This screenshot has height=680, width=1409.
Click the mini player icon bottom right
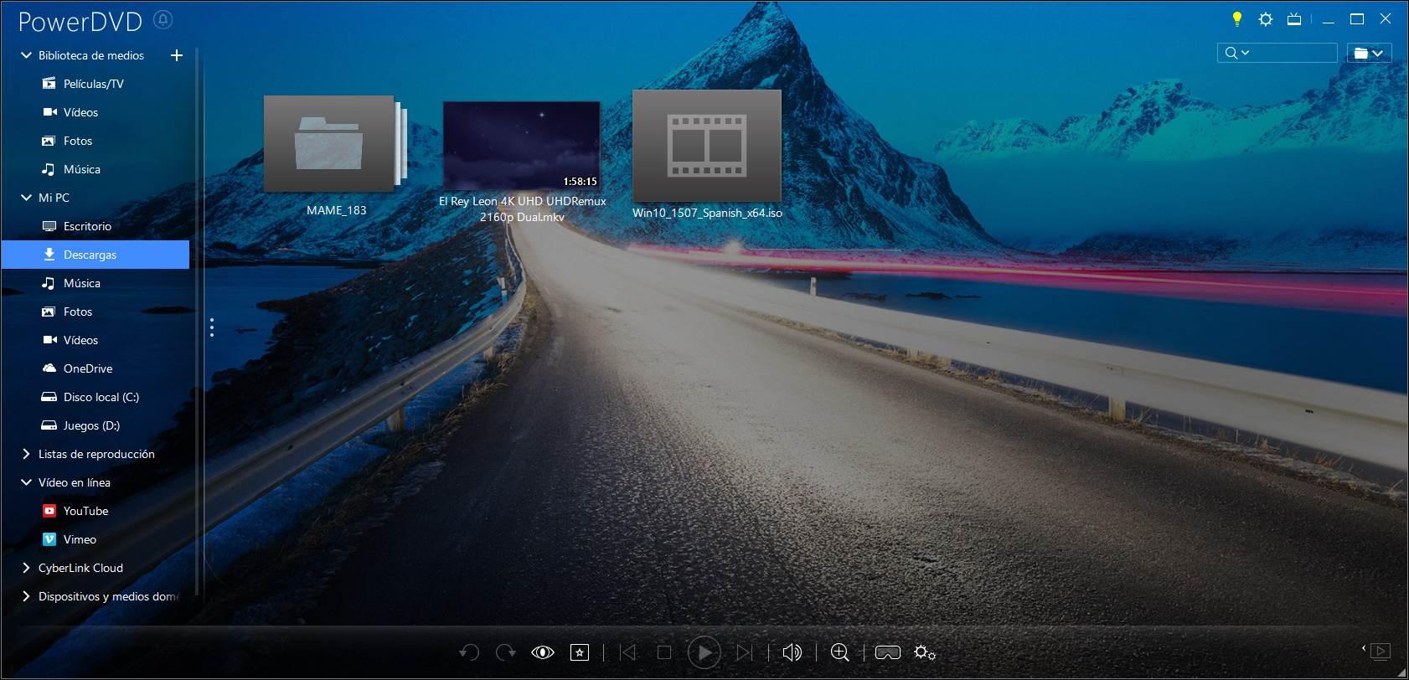[1379, 651]
